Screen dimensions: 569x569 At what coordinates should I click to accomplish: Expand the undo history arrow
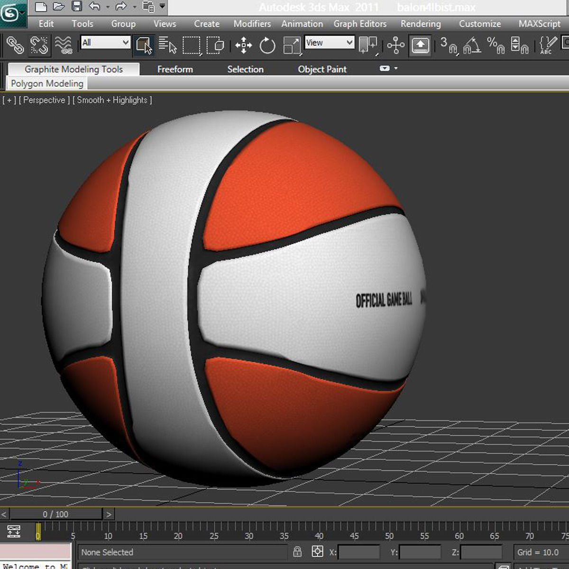108,7
